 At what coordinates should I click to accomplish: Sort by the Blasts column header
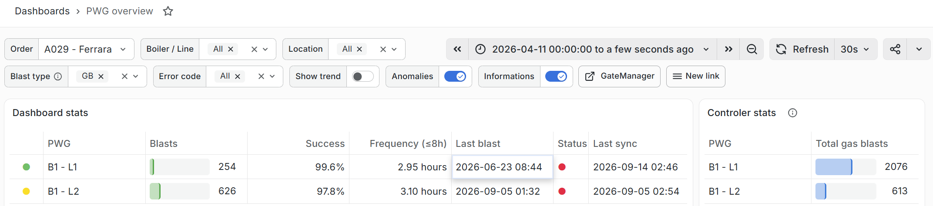pos(164,144)
